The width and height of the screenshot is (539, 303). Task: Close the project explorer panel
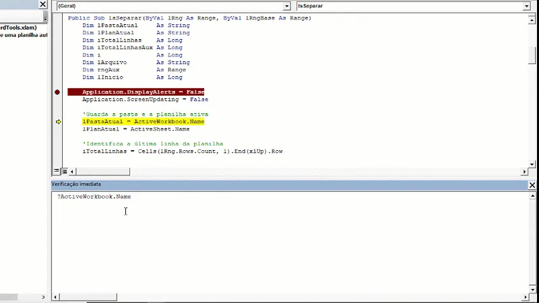coord(42,4)
